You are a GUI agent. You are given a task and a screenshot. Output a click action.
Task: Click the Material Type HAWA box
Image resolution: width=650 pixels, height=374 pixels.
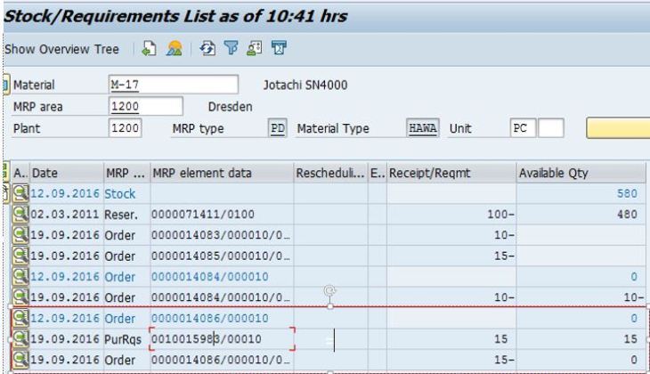[x=422, y=128]
